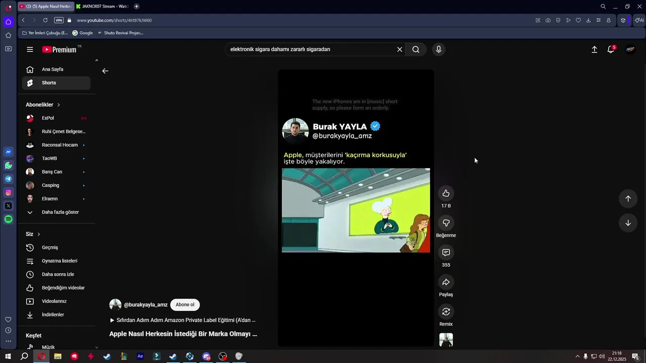Add page to bookmarks heart icon
Screen dimensions: 646x363
pyautogui.click(x=578, y=20)
